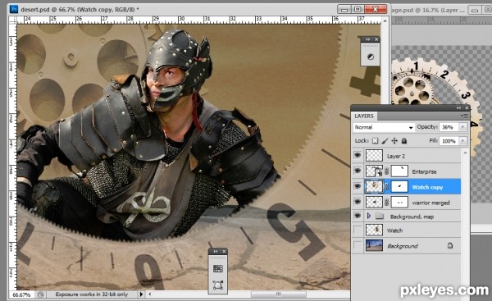Click the 66.67% zoom field
This screenshot has height=301, width=492.
coord(21,294)
